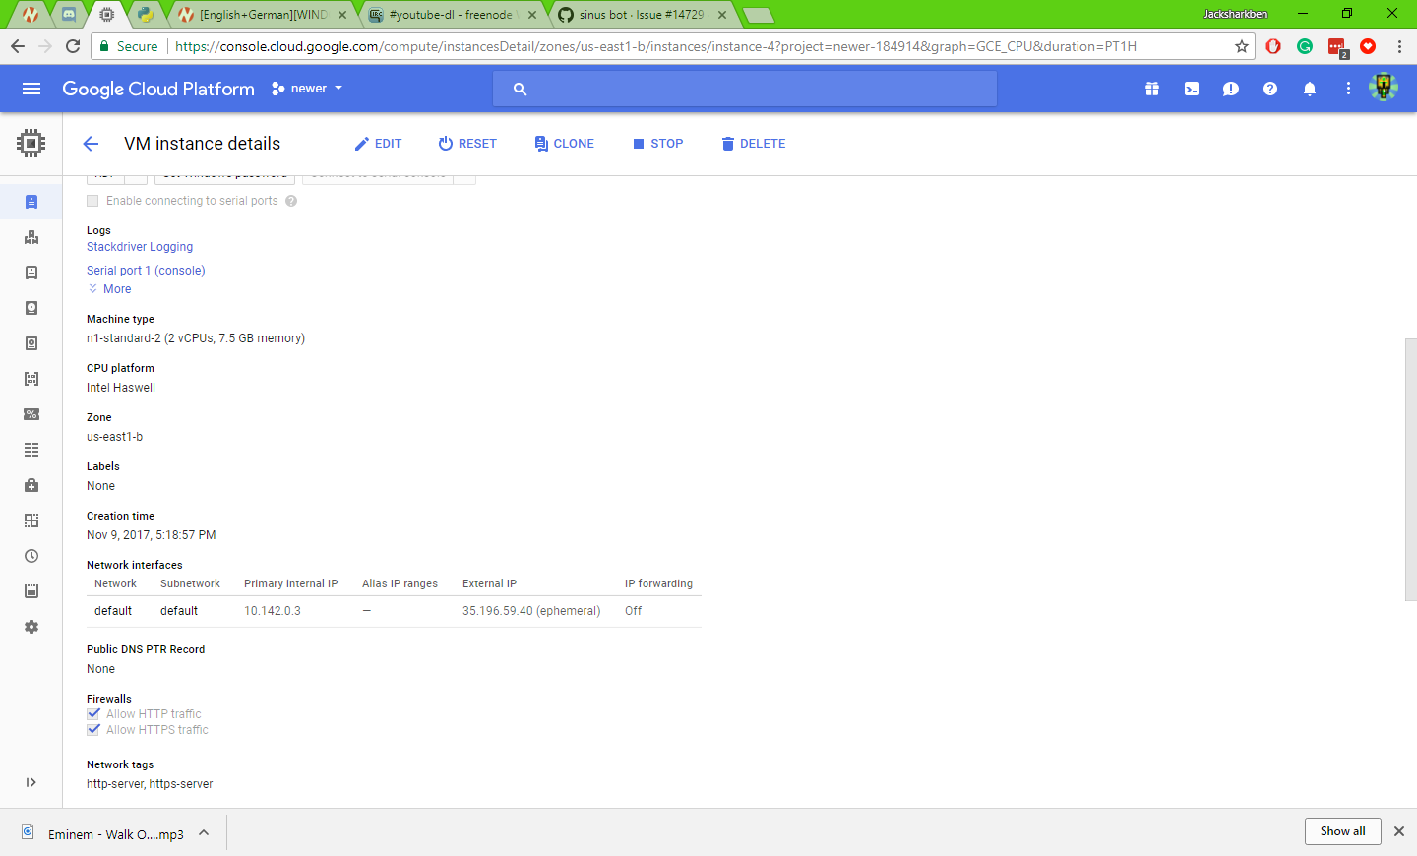Open Operations clock icon in sidebar
This screenshot has height=856, width=1417.
tap(31, 556)
